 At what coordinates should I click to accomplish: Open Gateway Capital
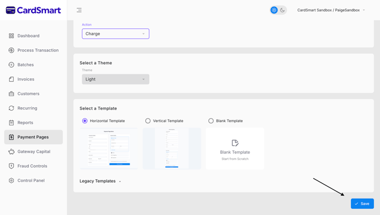click(33, 151)
